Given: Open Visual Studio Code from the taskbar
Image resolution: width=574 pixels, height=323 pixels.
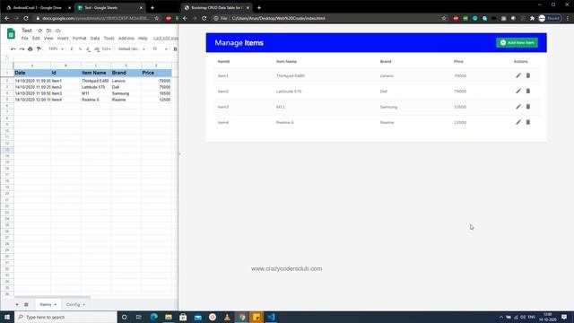Looking at the screenshot, I should tap(271, 317).
